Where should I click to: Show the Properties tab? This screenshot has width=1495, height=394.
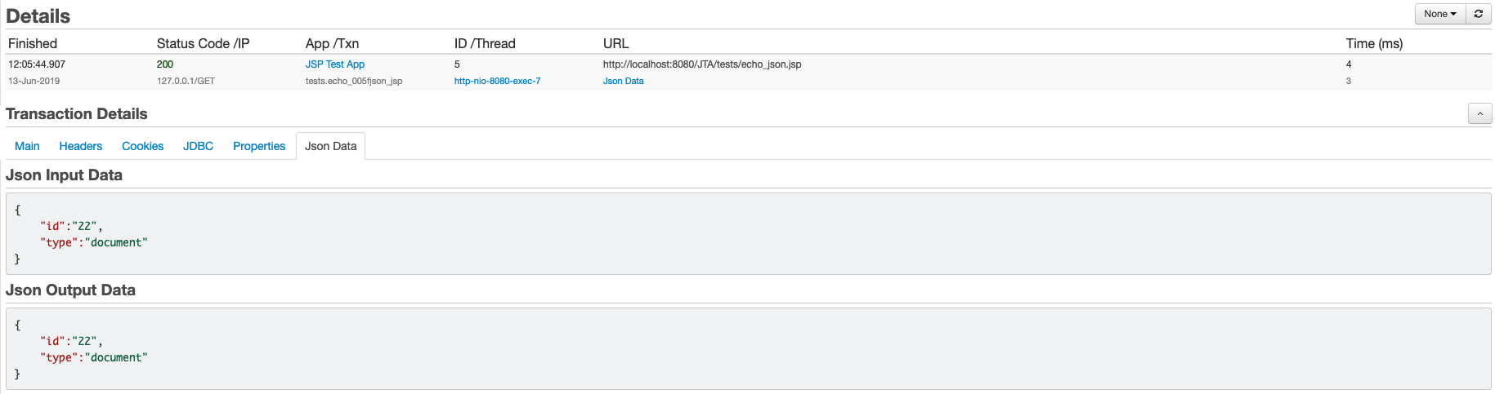pyautogui.click(x=259, y=146)
